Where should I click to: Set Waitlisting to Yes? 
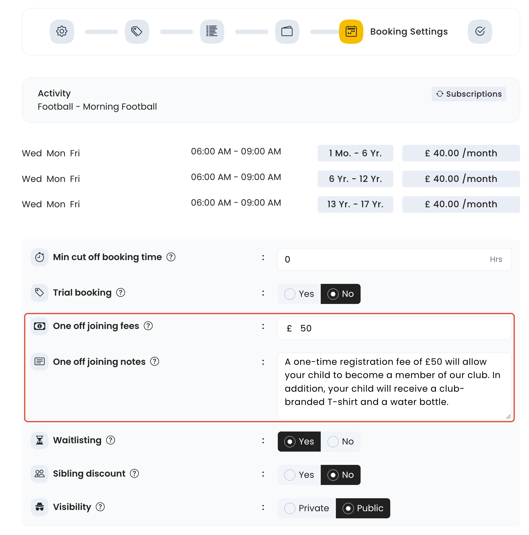(299, 441)
